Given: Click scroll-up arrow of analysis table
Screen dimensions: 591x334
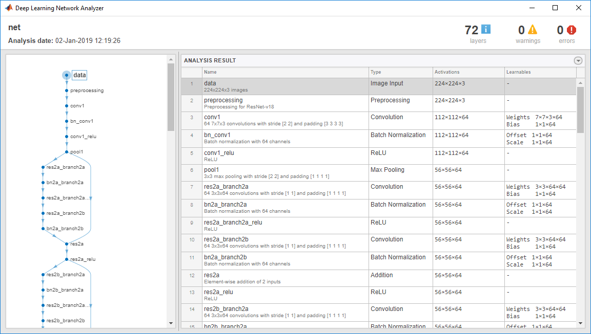Looking at the screenshot, I should (x=580, y=83).
